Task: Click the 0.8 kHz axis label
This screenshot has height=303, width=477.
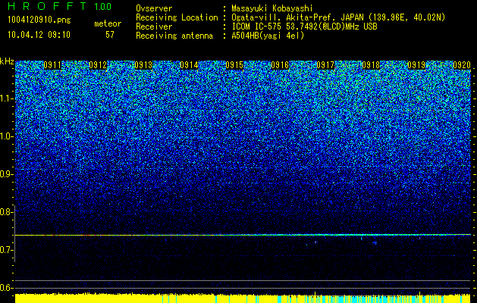Action: point(6,212)
